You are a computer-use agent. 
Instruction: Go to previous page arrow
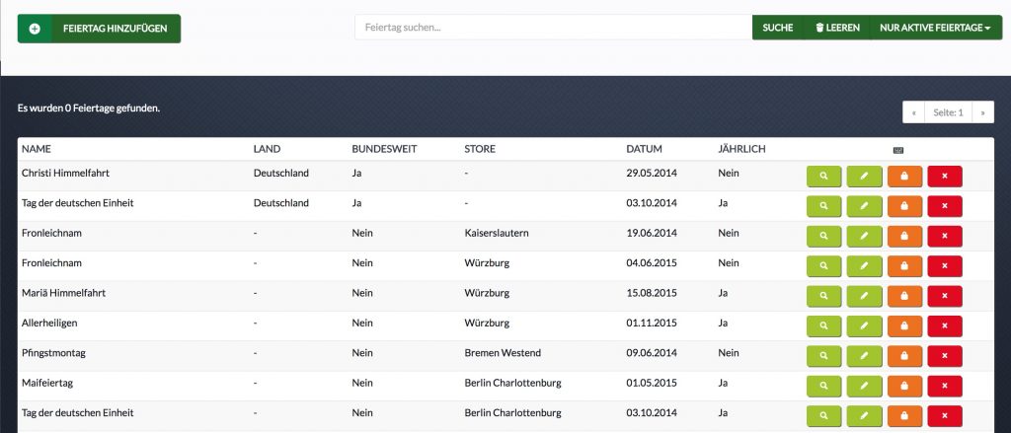[x=913, y=112]
